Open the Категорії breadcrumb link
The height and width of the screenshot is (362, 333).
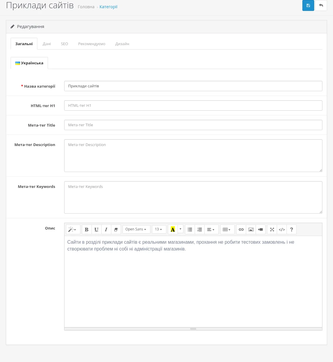(108, 7)
